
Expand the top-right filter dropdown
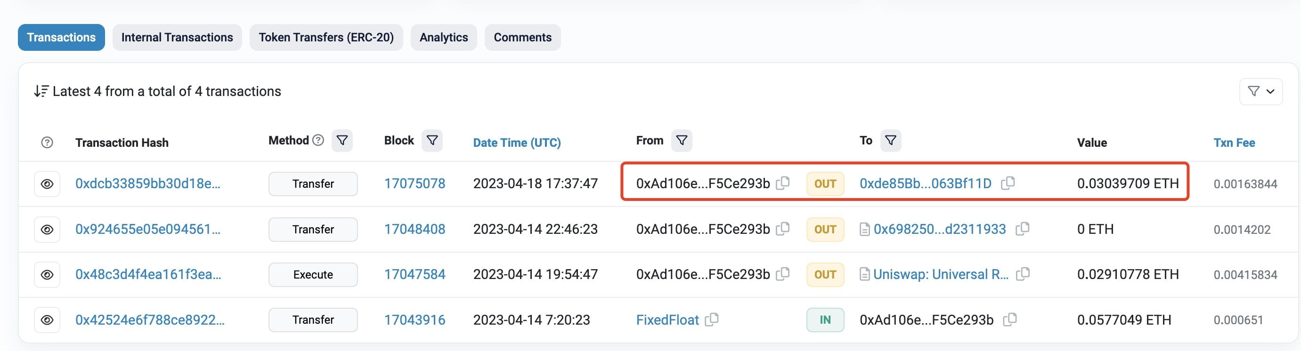[x=1260, y=91]
